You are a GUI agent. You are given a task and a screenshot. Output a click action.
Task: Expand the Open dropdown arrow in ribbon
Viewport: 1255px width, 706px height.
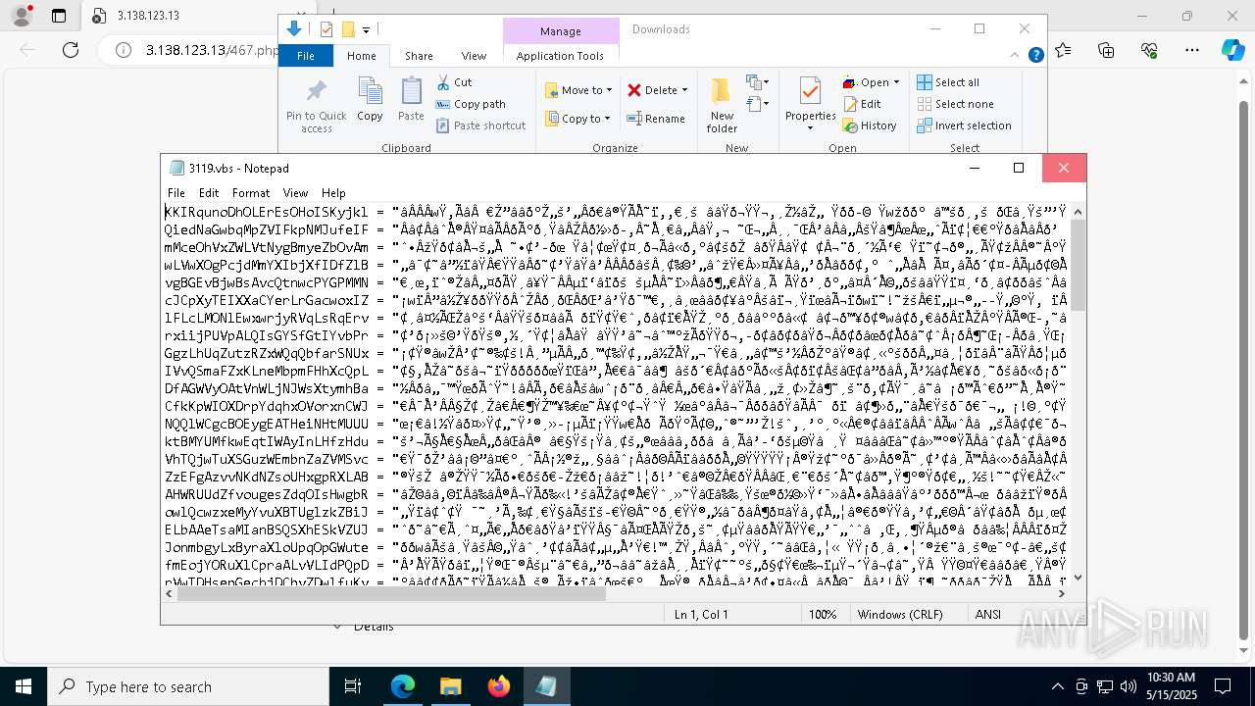pyautogui.click(x=896, y=82)
